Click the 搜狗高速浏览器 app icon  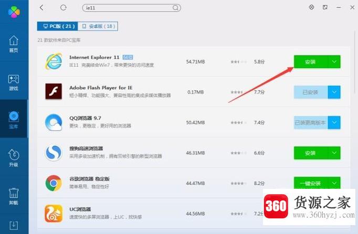coord(54,153)
